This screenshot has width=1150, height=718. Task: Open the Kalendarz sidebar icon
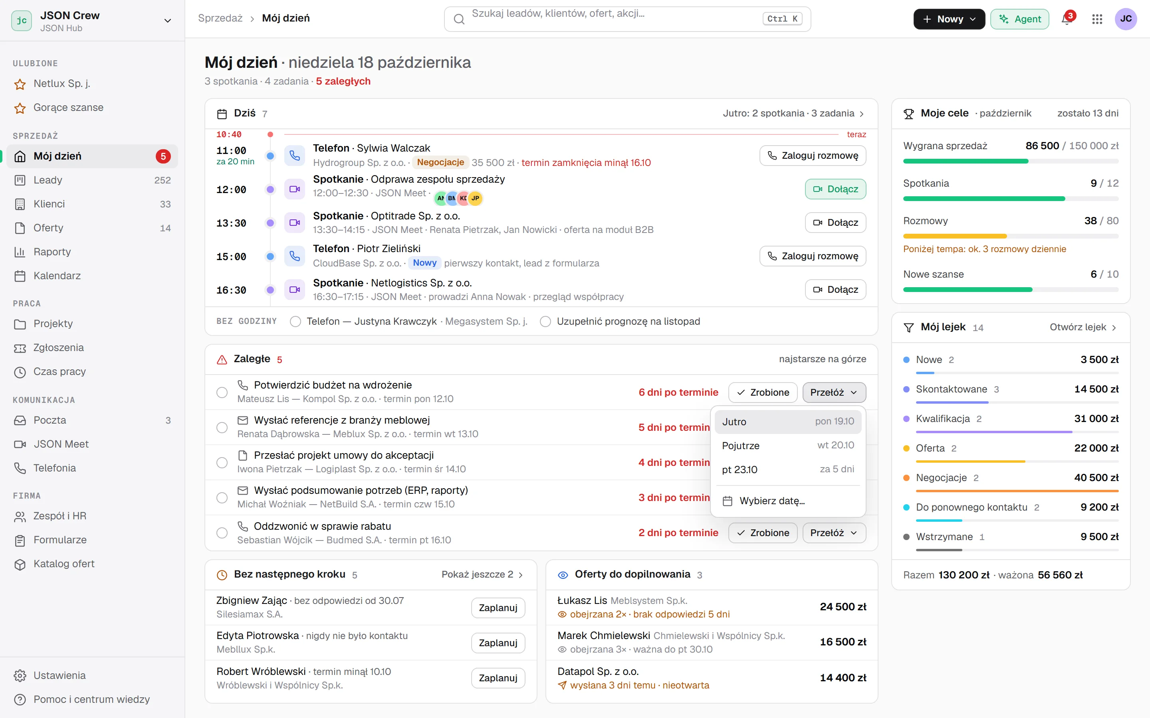pos(20,276)
